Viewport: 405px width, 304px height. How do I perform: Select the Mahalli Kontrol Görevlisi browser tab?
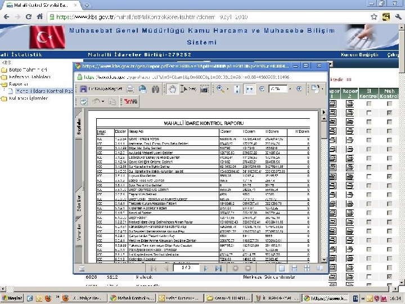(41, 5)
